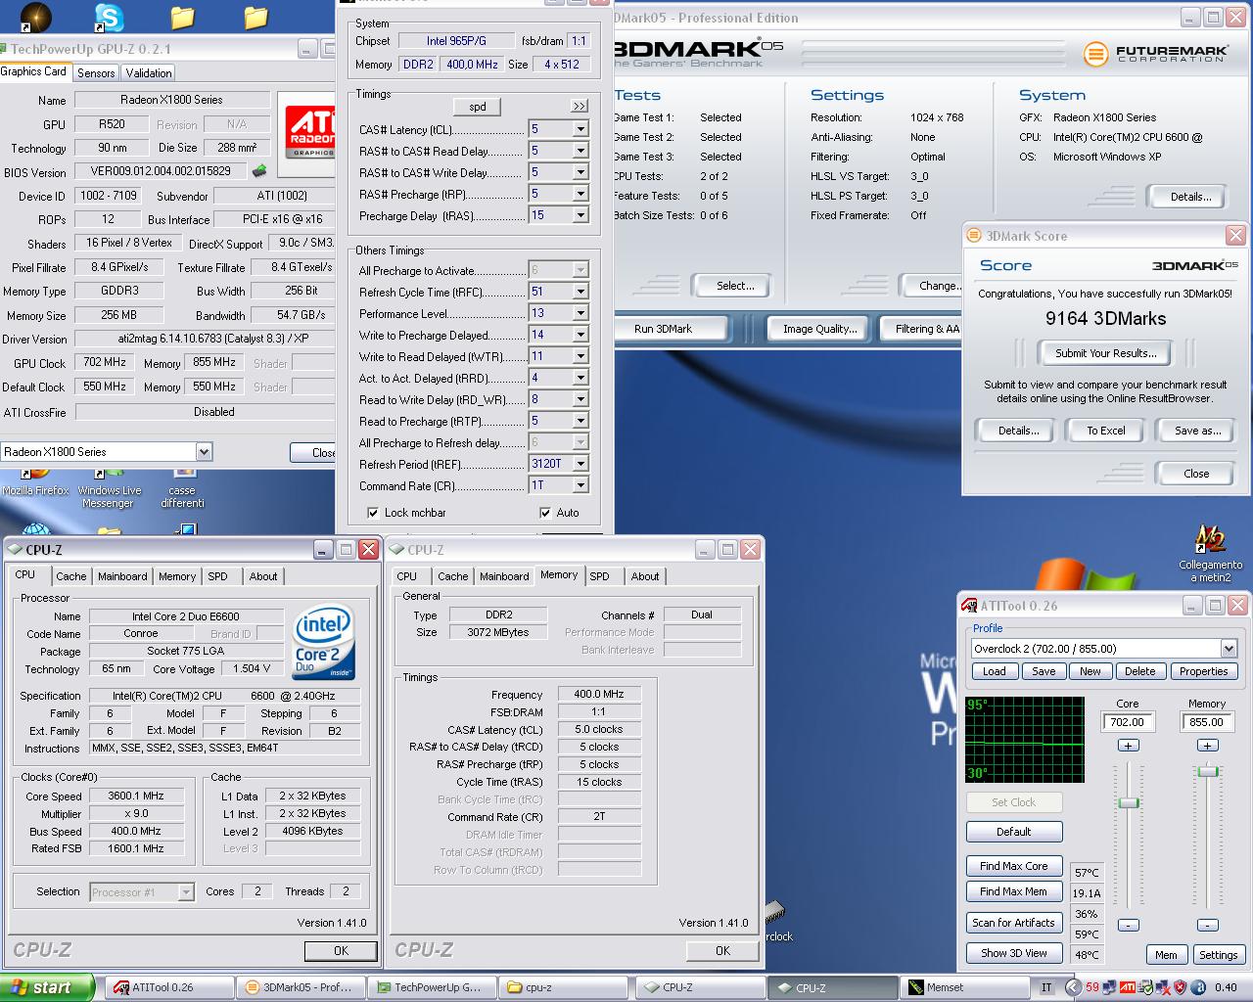The height and width of the screenshot is (1002, 1253).
Task: Open the casse differenti desktop shortcut
Action: click(x=182, y=489)
